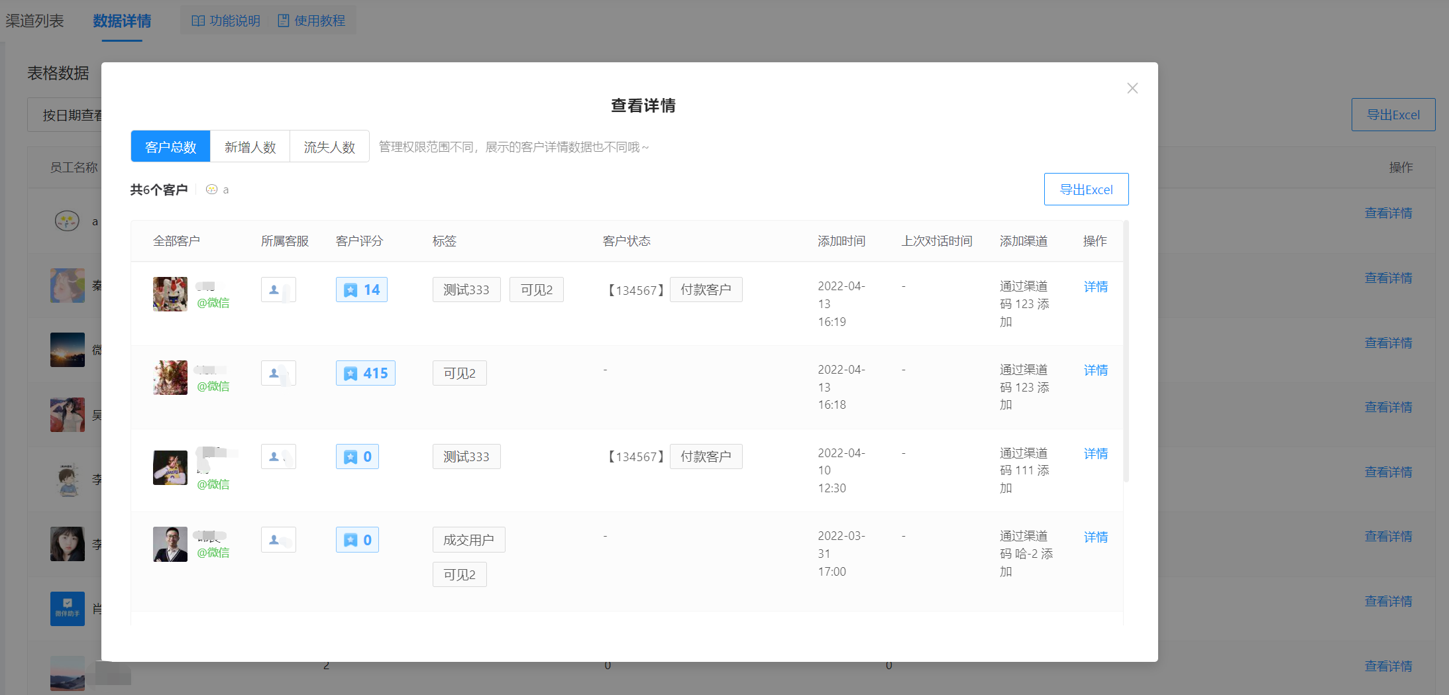The width and height of the screenshot is (1449, 695).
Task: Click the 共6个客户 count text
Action: [x=159, y=190]
